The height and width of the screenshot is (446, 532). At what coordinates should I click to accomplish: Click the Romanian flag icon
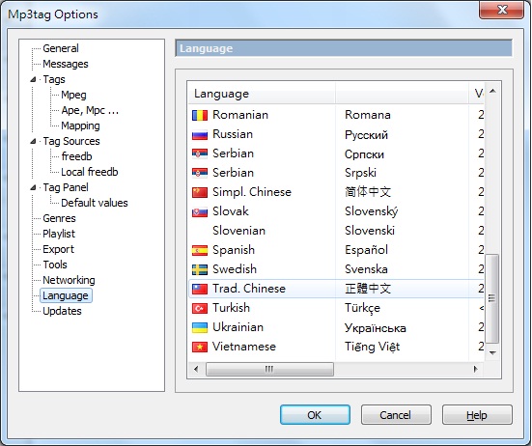click(x=200, y=115)
